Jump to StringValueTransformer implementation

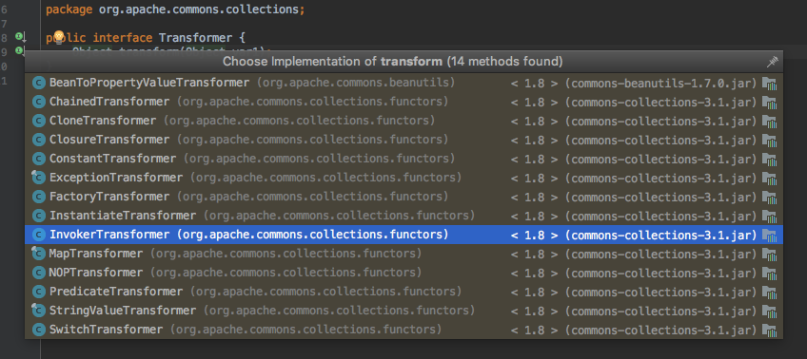click(404, 311)
